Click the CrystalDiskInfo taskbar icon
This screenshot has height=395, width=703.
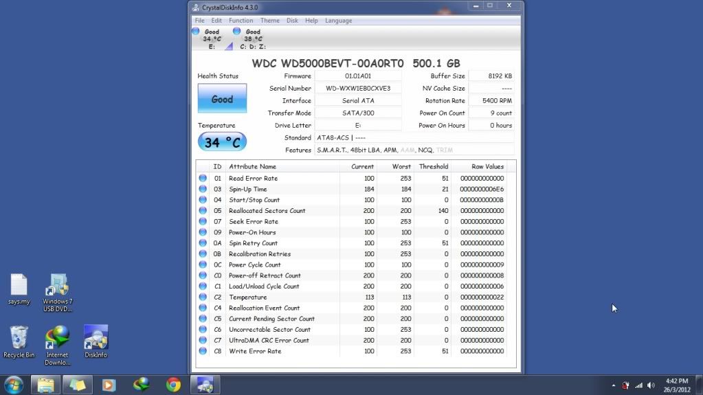click(x=205, y=385)
